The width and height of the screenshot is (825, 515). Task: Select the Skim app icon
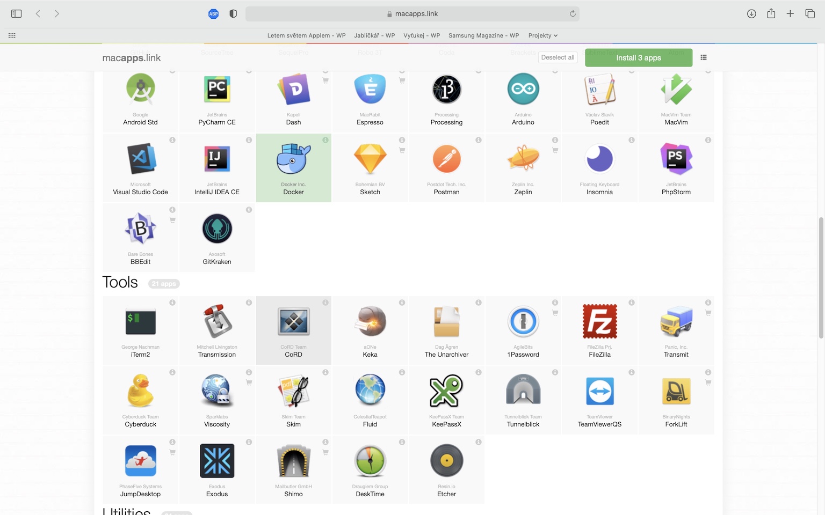pyautogui.click(x=294, y=391)
